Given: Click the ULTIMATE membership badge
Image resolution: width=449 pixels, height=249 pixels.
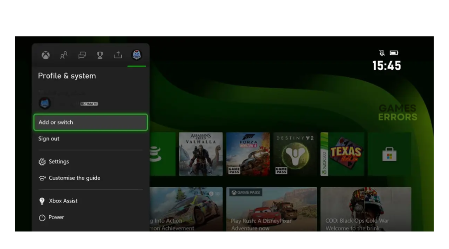Looking at the screenshot, I should click(89, 104).
